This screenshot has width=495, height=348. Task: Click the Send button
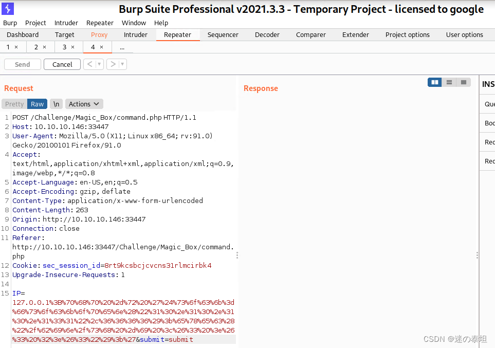click(x=23, y=64)
